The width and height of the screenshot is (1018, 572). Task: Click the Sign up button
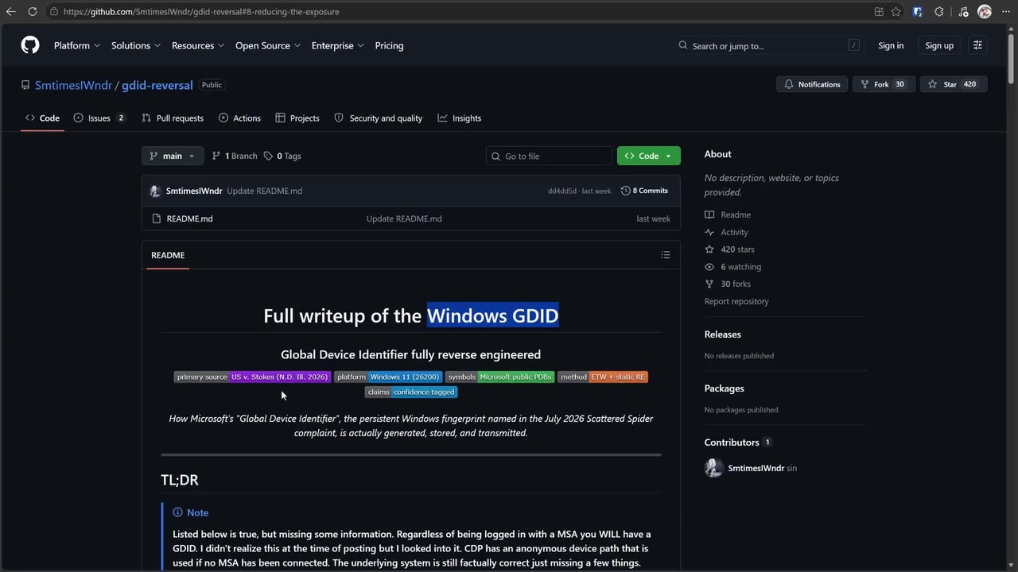[939, 45]
